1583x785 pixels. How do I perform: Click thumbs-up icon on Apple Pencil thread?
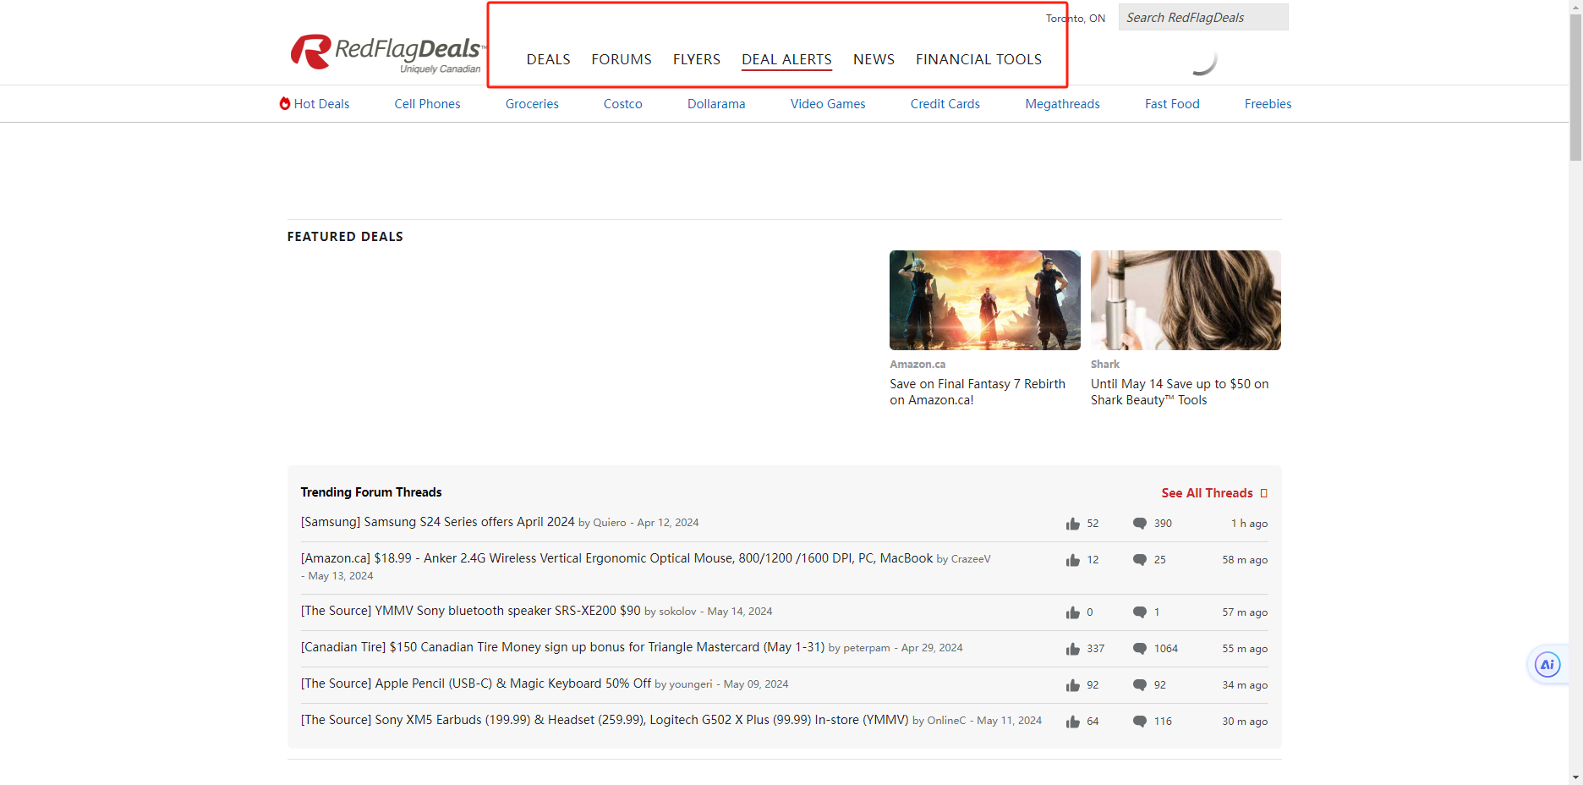(1073, 685)
